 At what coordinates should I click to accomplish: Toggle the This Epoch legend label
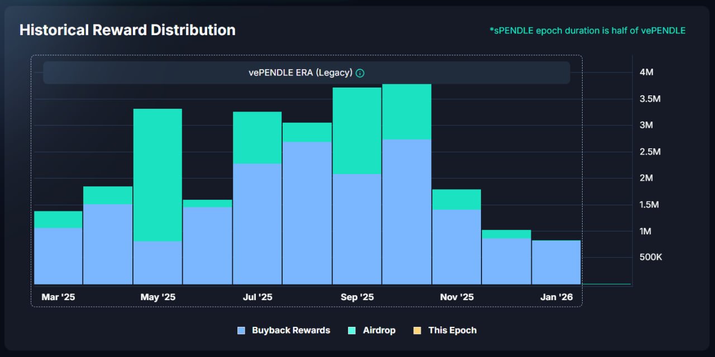(x=452, y=330)
